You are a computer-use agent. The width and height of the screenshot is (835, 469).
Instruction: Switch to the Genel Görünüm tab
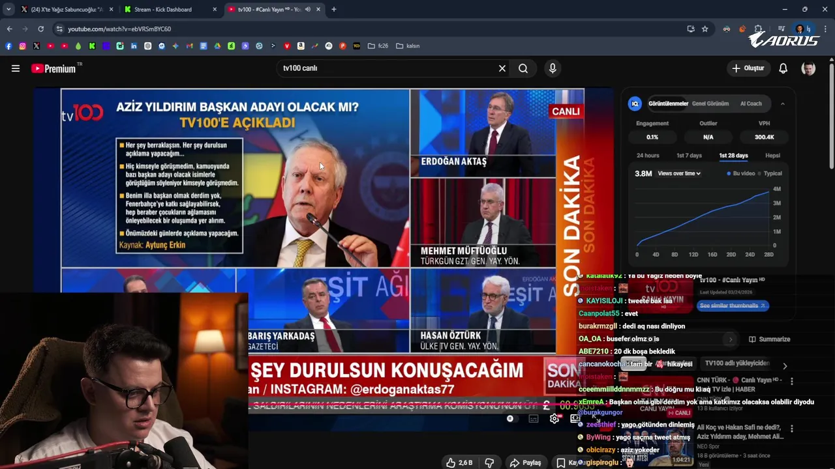(x=710, y=104)
